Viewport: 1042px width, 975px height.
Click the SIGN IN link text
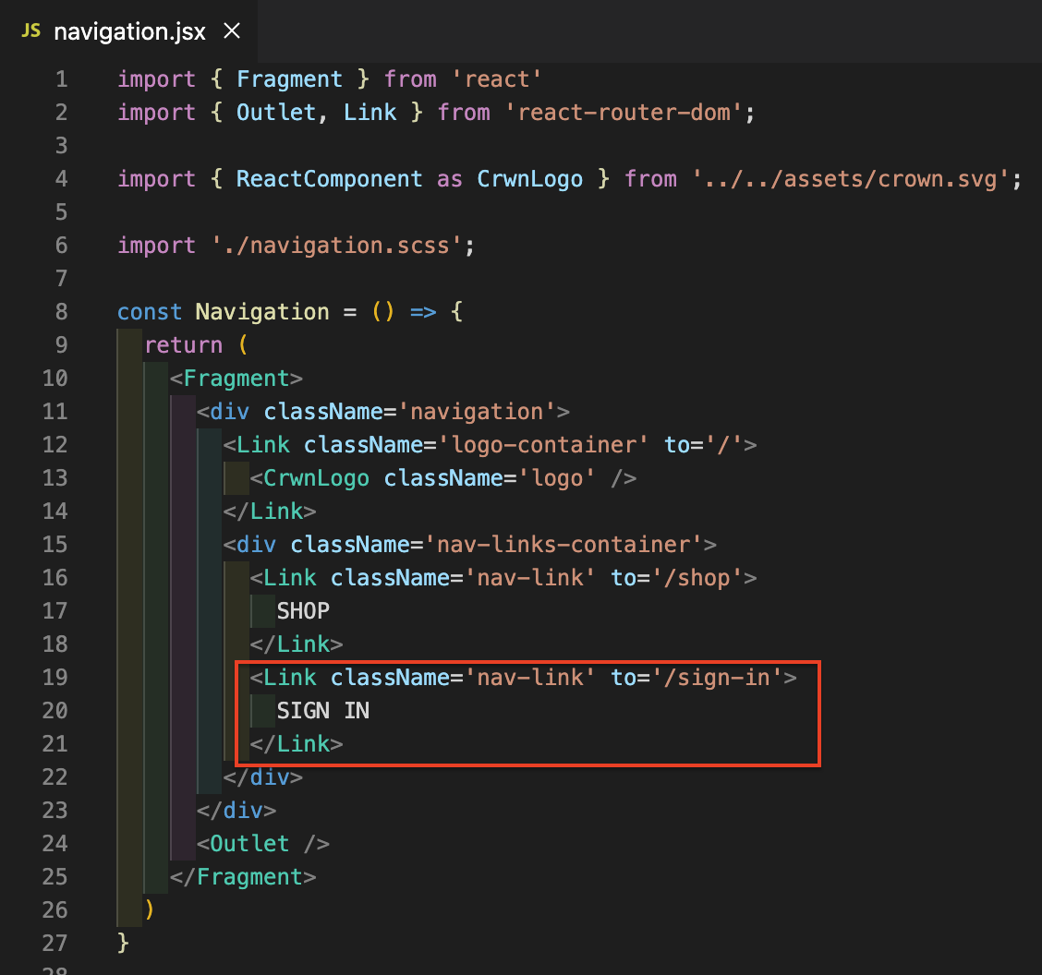coord(323,710)
